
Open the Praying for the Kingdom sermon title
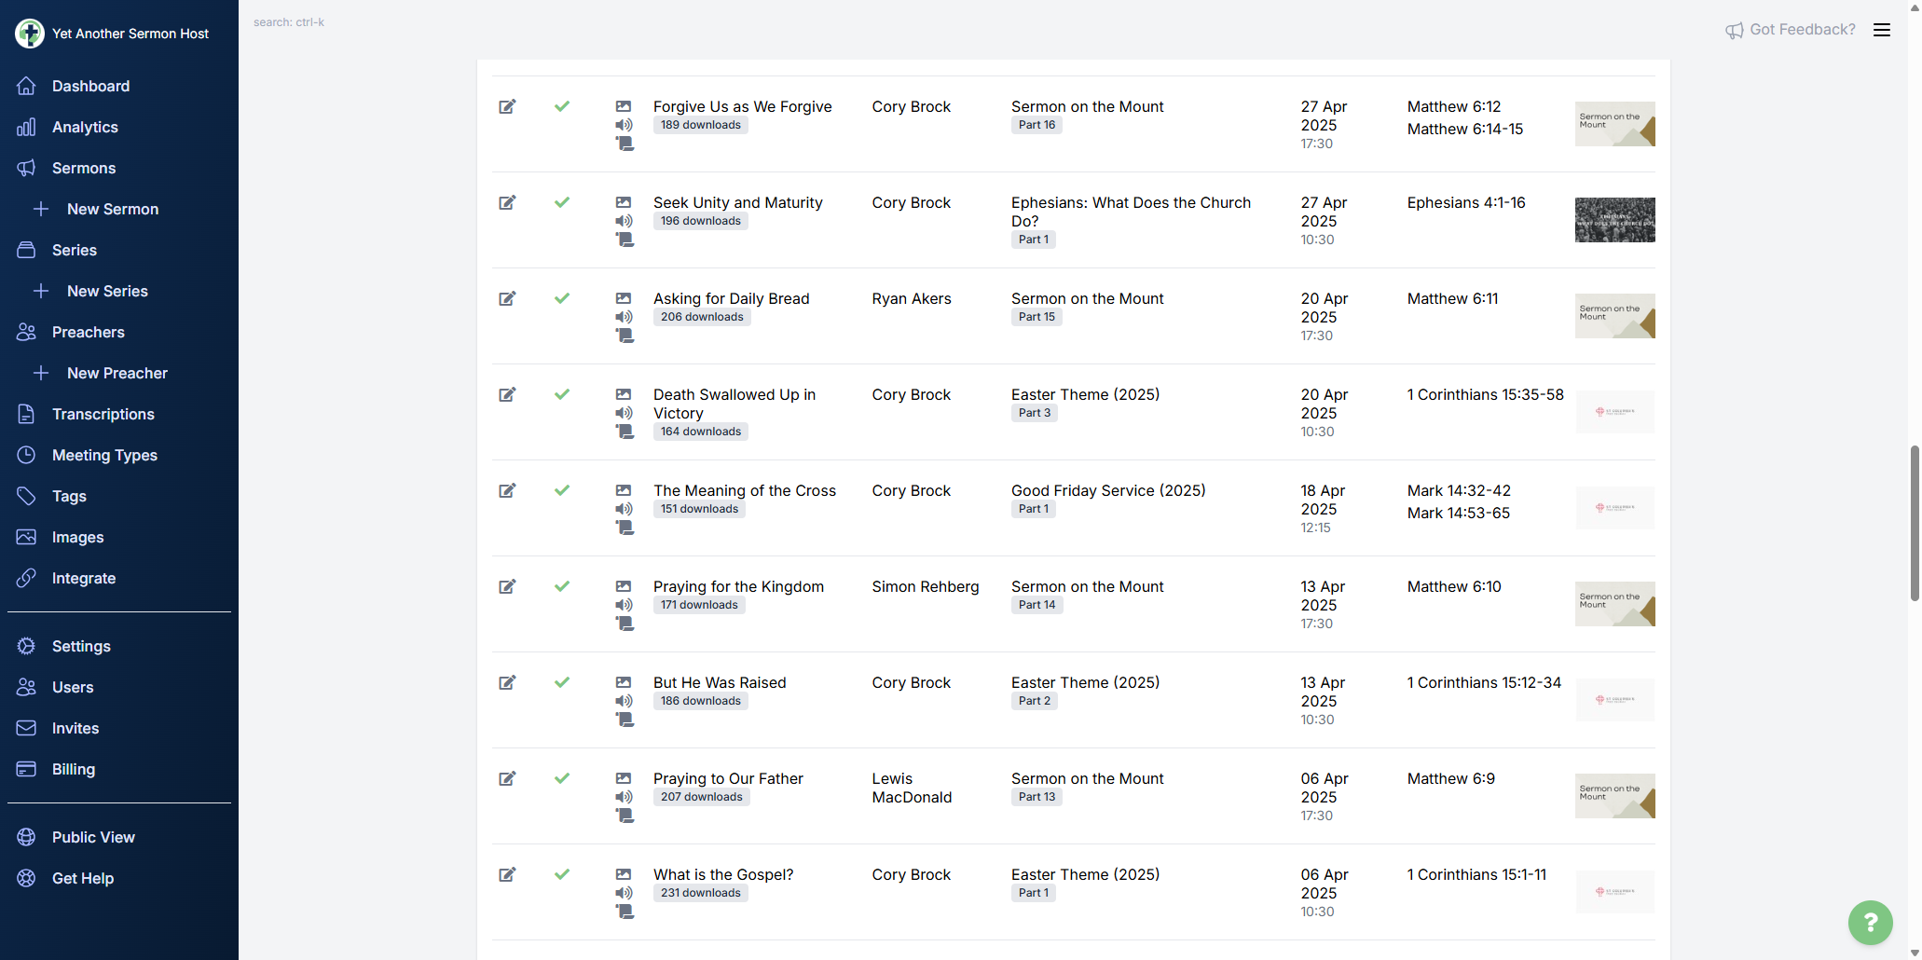pos(738,587)
